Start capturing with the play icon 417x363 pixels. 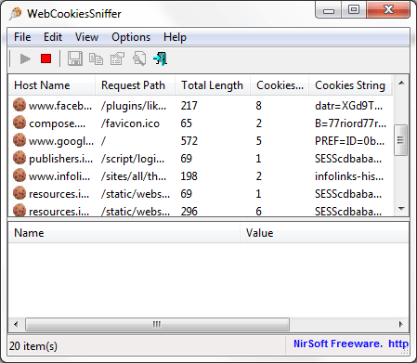(25, 58)
